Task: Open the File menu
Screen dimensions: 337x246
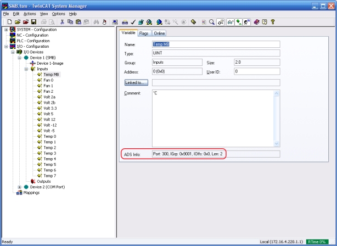Action: click(x=6, y=14)
